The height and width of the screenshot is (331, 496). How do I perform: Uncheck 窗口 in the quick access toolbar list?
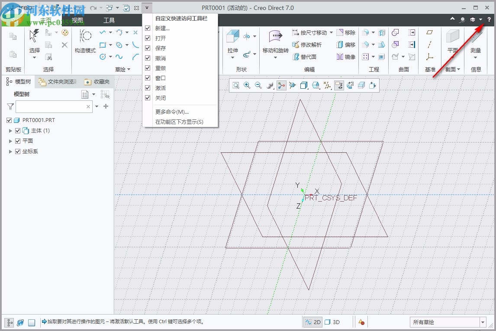click(148, 78)
